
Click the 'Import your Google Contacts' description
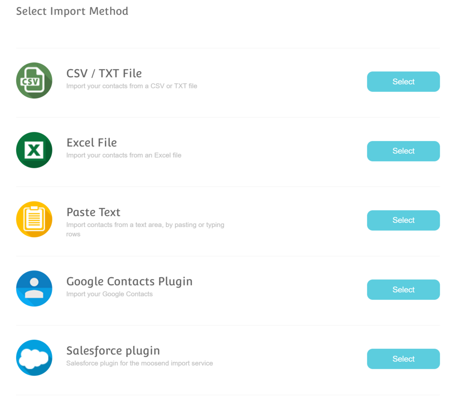pos(109,294)
